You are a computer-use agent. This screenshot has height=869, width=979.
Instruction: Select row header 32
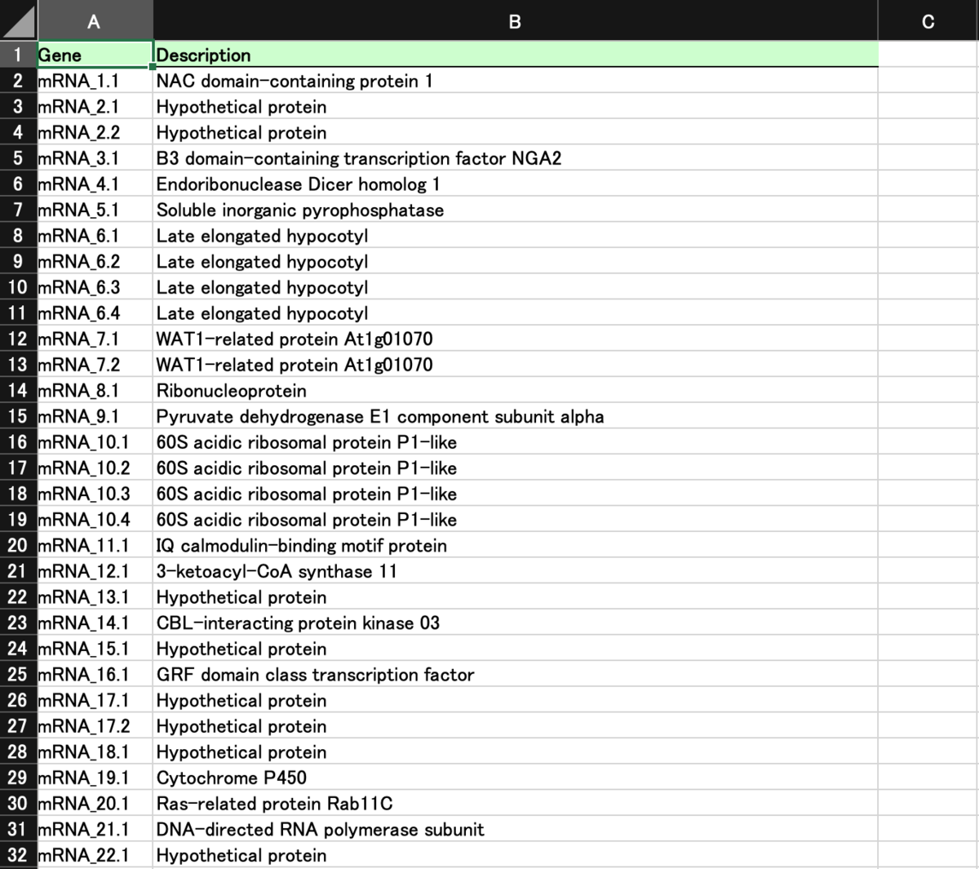(x=18, y=855)
